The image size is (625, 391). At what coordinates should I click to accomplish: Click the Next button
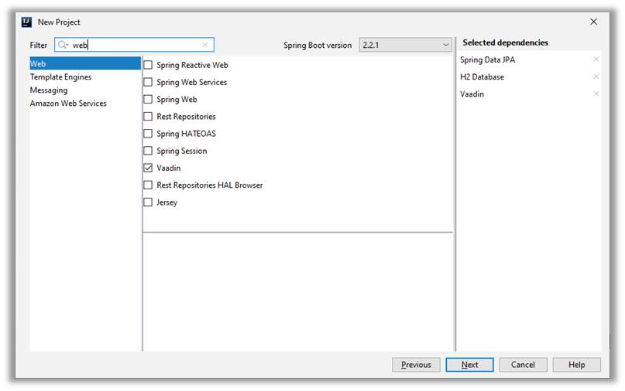(x=469, y=365)
